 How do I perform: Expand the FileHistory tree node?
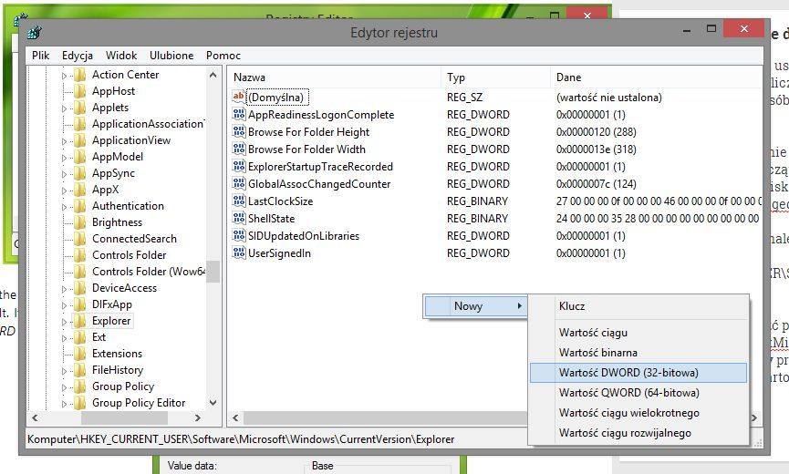64,371
